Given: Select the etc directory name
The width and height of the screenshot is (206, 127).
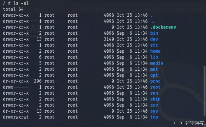Looking at the screenshot, I should [154, 45].
